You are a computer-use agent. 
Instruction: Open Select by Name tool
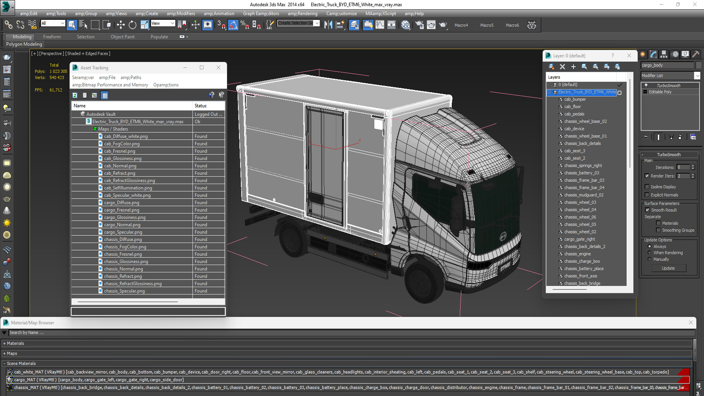(x=83, y=25)
